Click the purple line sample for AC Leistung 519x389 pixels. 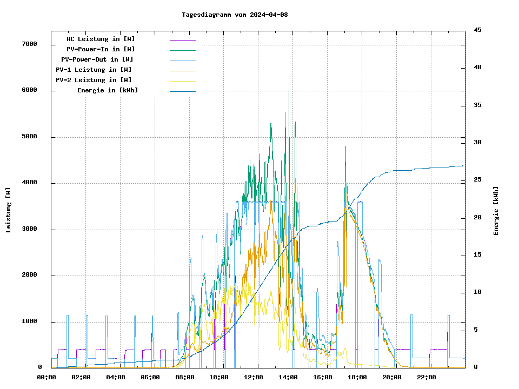(182, 40)
